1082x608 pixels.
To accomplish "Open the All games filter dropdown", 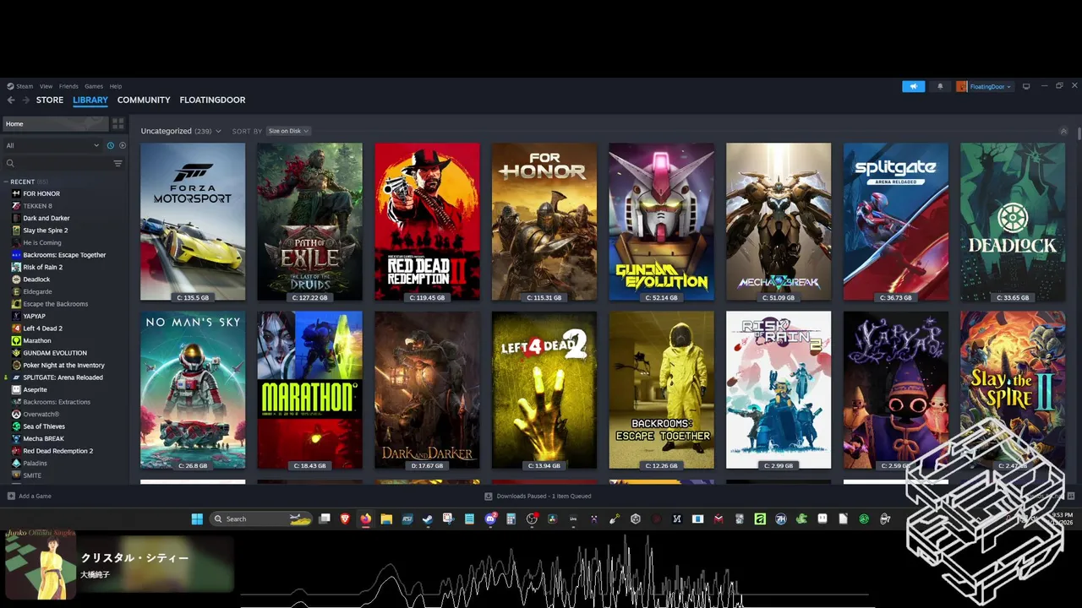I will coord(53,145).
